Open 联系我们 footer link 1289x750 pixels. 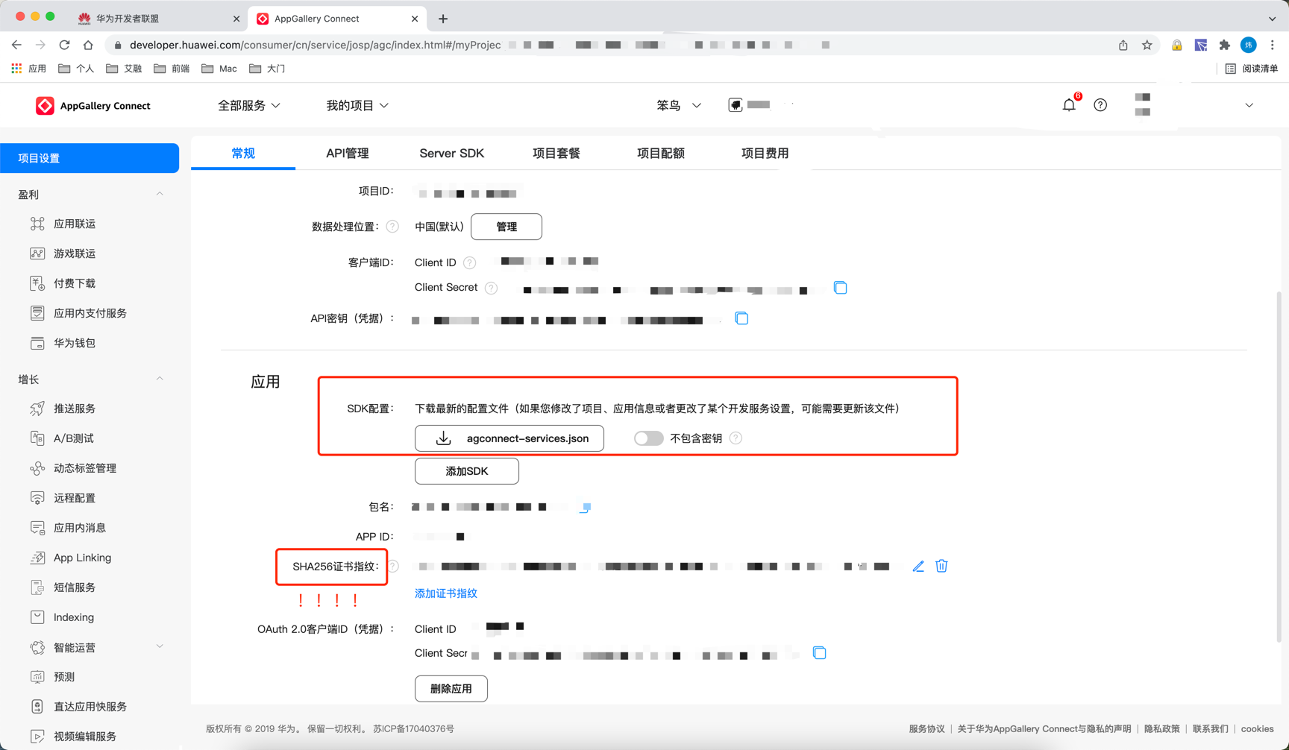tap(1211, 729)
